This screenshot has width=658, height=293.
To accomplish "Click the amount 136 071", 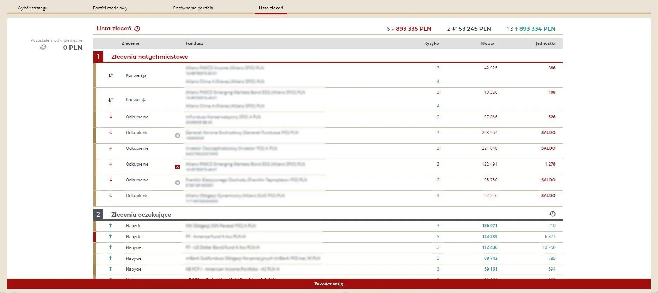I will point(490,226).
